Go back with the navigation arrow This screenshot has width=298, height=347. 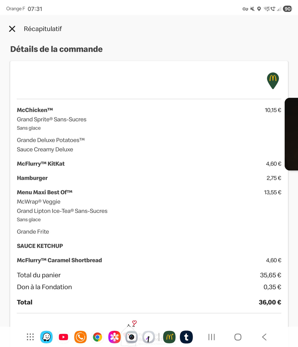(x=264, y=337)
